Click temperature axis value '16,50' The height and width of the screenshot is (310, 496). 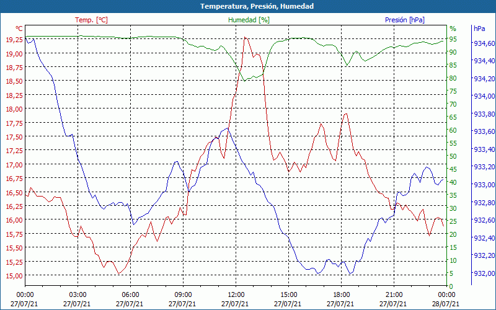click(x=14, y=192)
